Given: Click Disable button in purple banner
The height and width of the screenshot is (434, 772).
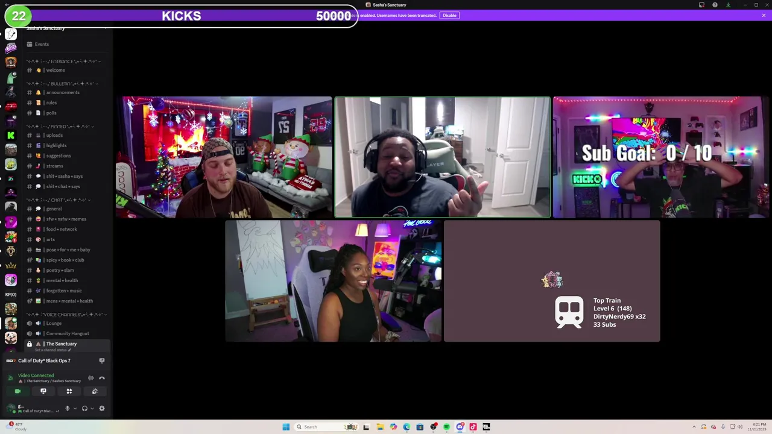Looking at the screenshot, I should 449,15.
